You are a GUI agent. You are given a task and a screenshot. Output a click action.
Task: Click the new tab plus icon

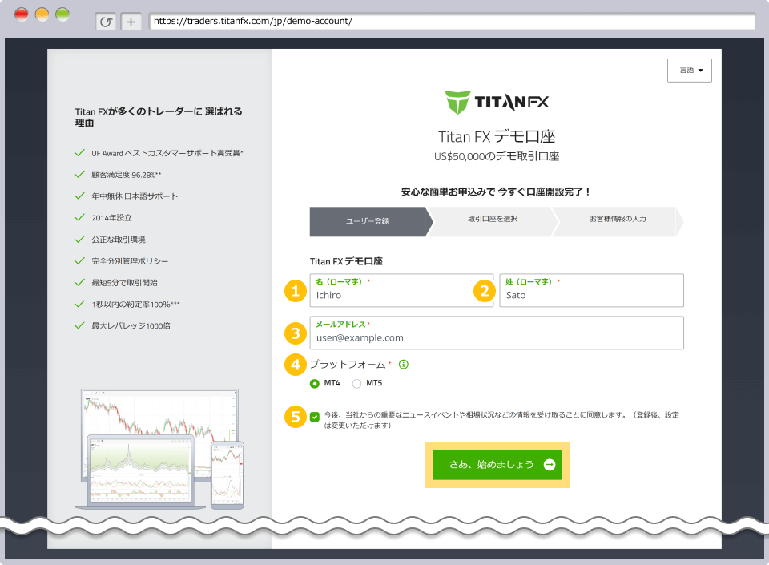[131, 21]
